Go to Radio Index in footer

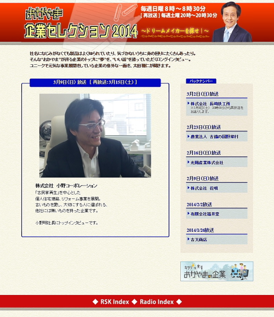point(157,302)
